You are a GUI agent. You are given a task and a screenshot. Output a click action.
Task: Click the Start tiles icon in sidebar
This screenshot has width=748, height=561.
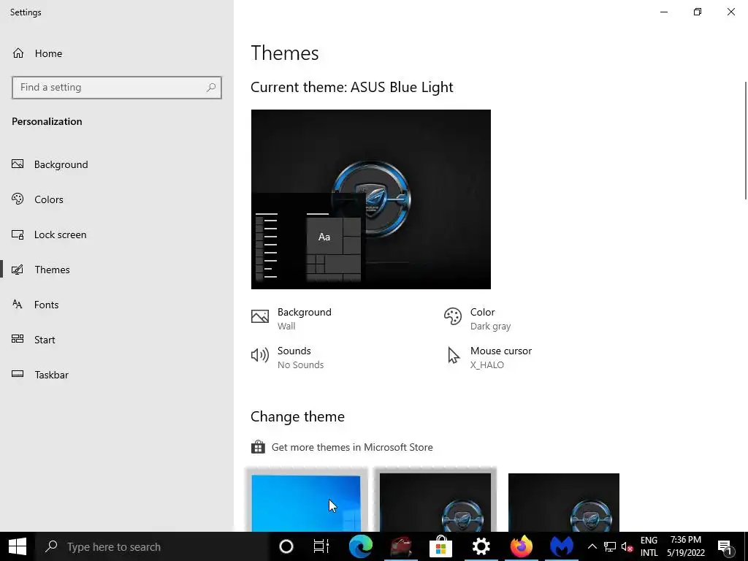click(x=18, y=339)
